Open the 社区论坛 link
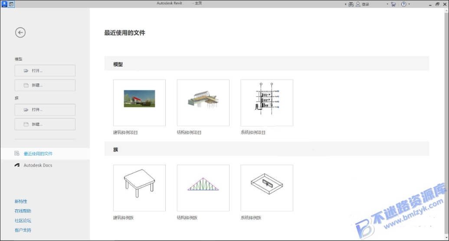 (x=23, y=220)
